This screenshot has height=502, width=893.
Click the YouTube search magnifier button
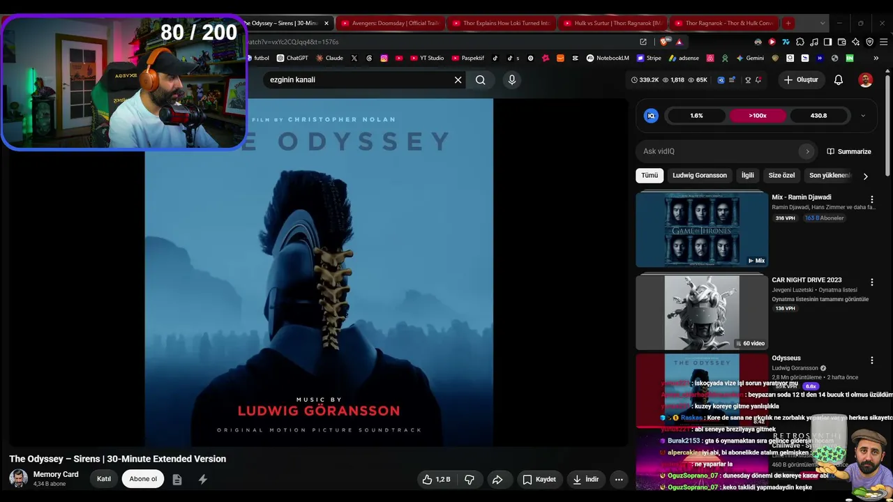(481, 79)
